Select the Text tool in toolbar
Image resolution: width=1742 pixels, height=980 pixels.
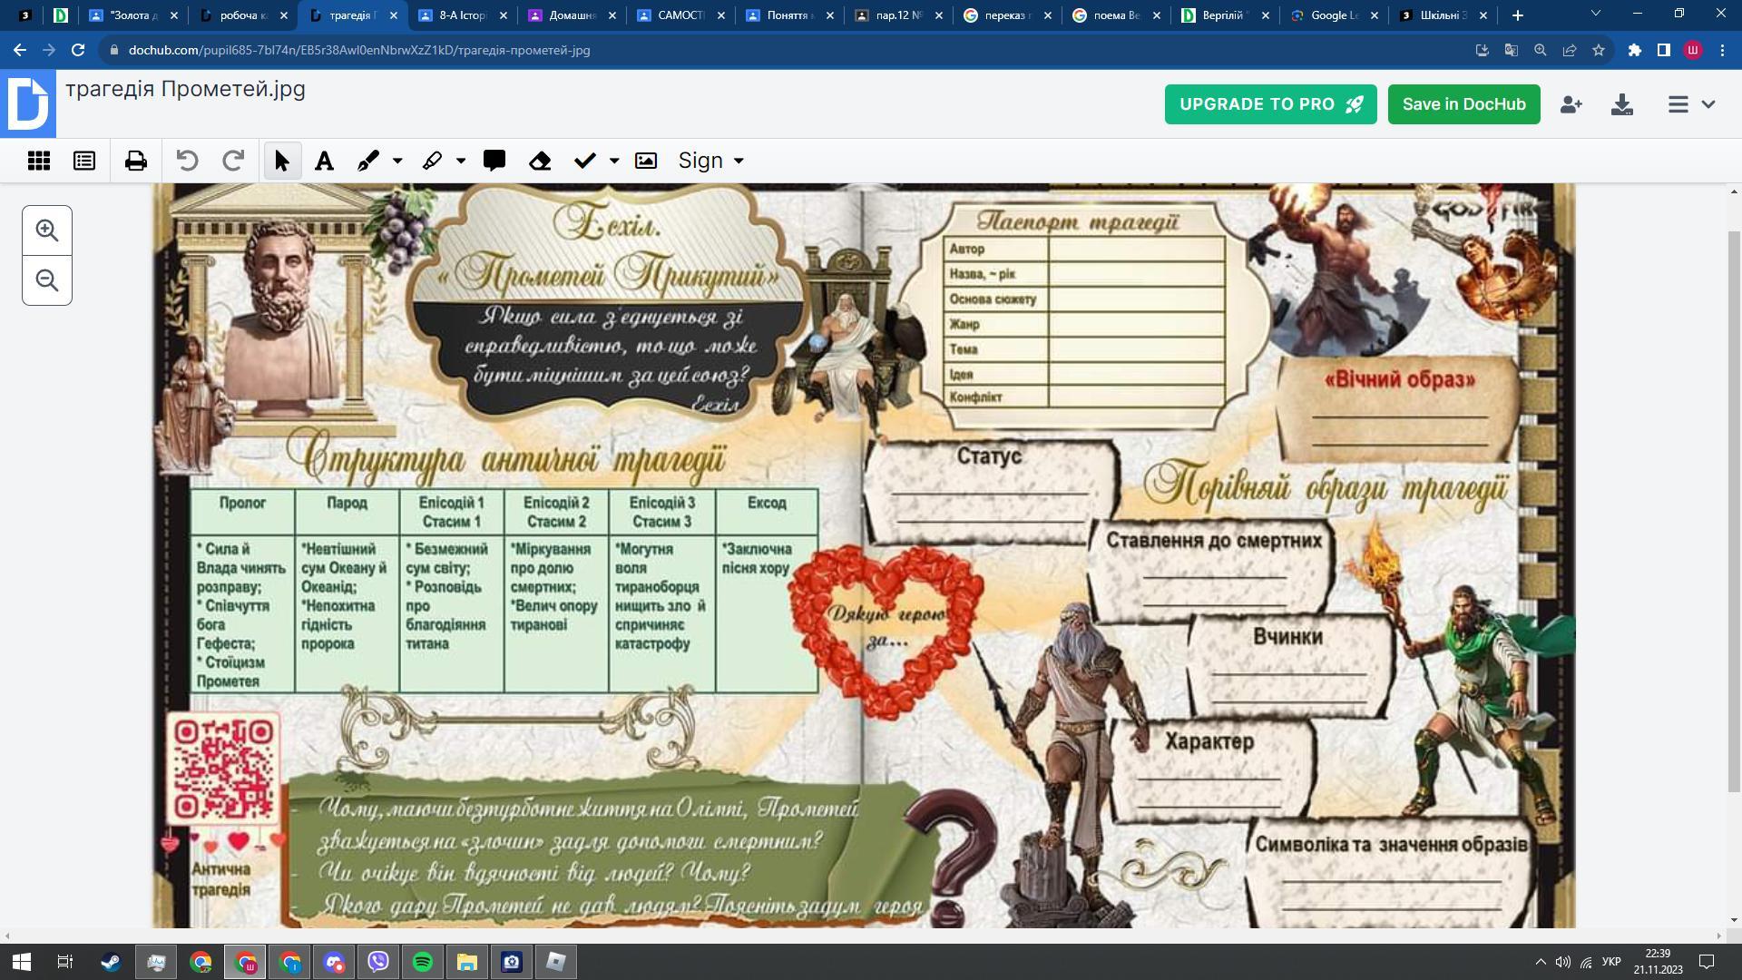324,162
